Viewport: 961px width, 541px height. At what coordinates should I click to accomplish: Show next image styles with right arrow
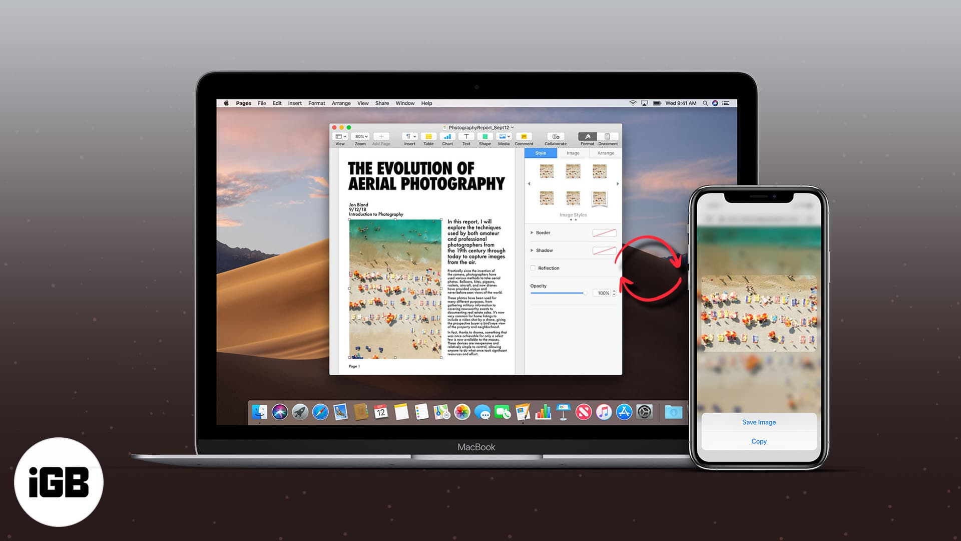(x=618, y=184)
